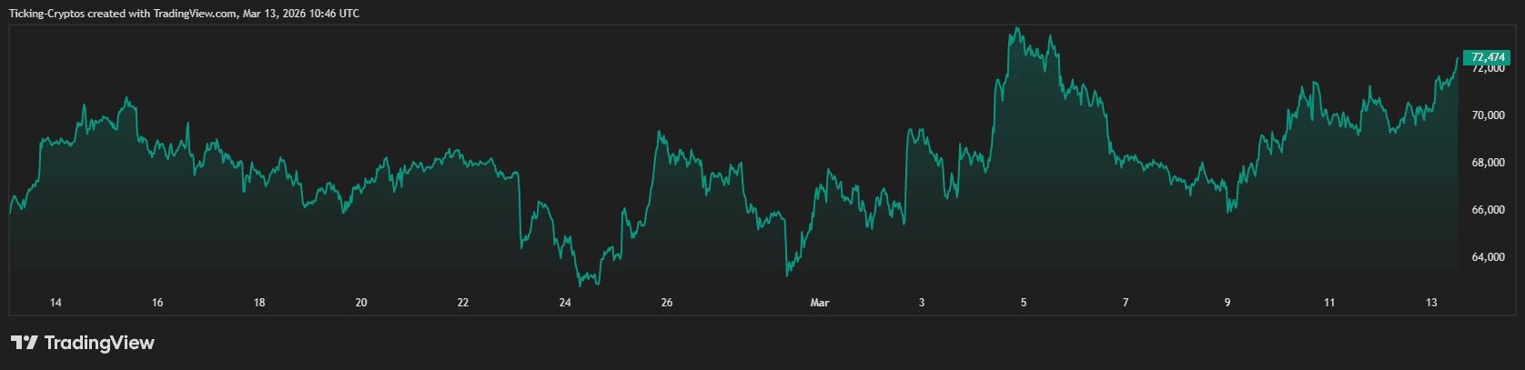Click the Ticking-Cryptos attribution header text
The image size is (1525, 370).
(x=184, y=14)
